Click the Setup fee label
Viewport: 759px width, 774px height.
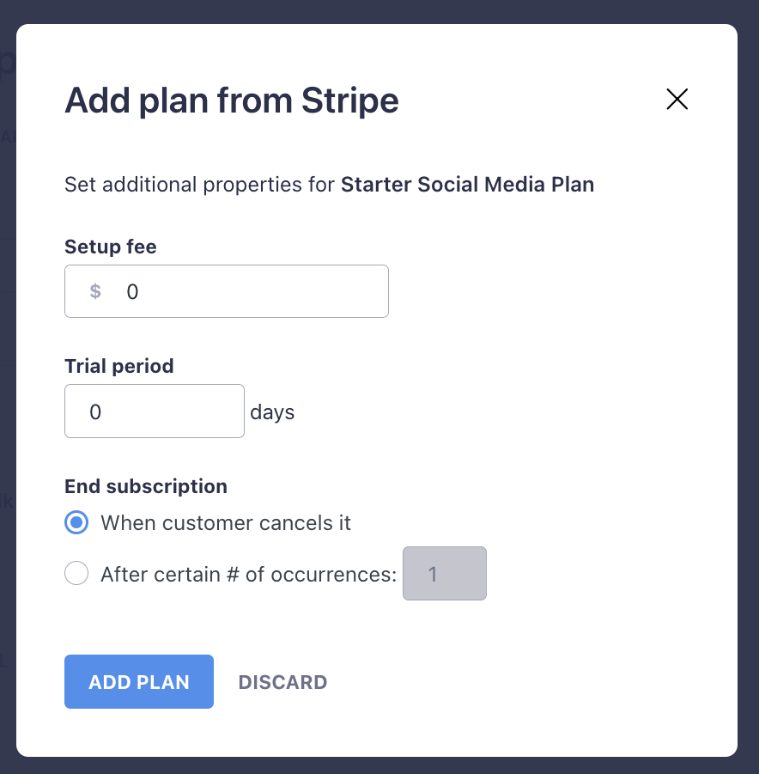(111, 247)
